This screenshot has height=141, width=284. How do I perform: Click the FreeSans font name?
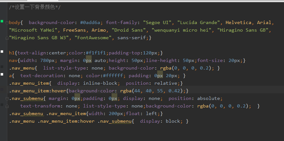click(x=74, y=30)
